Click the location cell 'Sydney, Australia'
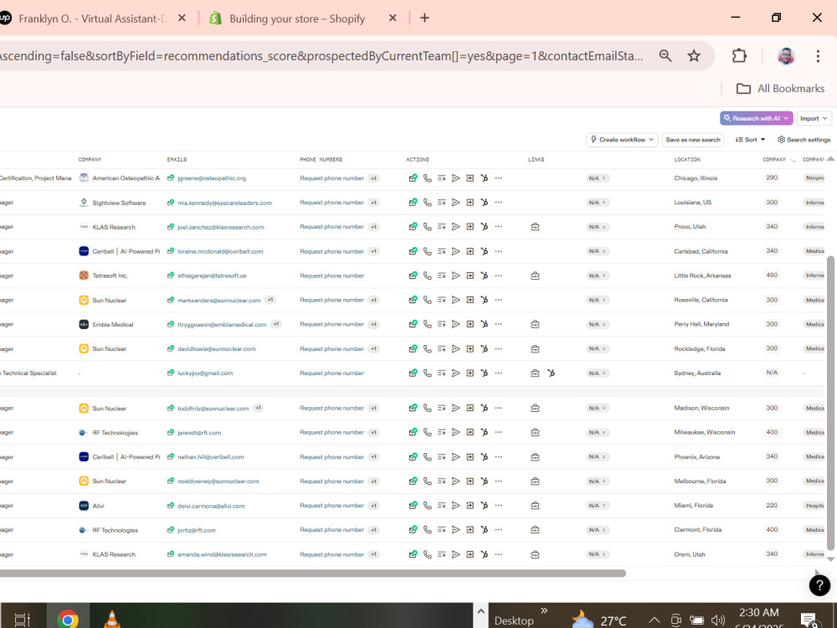This screenshot has height=628, width=837. click(x=697, y=373)
